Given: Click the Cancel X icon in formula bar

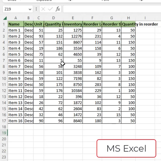Looking at the screenshot, I should [x=43, y=9].
